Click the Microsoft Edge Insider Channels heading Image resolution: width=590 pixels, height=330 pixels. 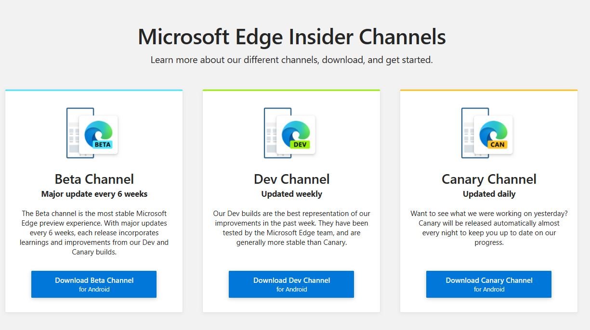click(x=291, y=37)
